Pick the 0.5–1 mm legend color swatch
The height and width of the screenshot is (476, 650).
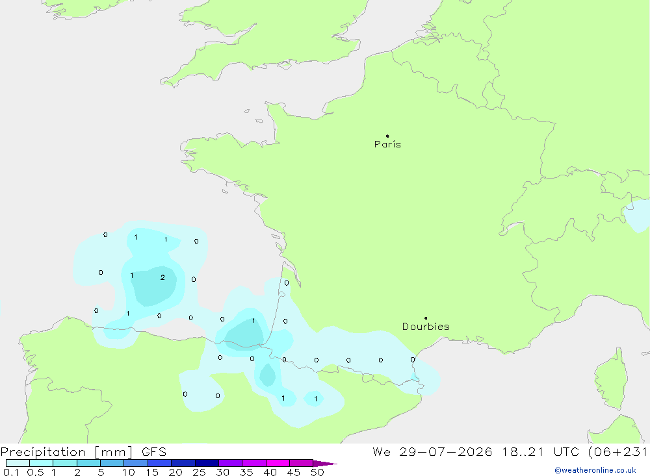click(x=42, y=463)
